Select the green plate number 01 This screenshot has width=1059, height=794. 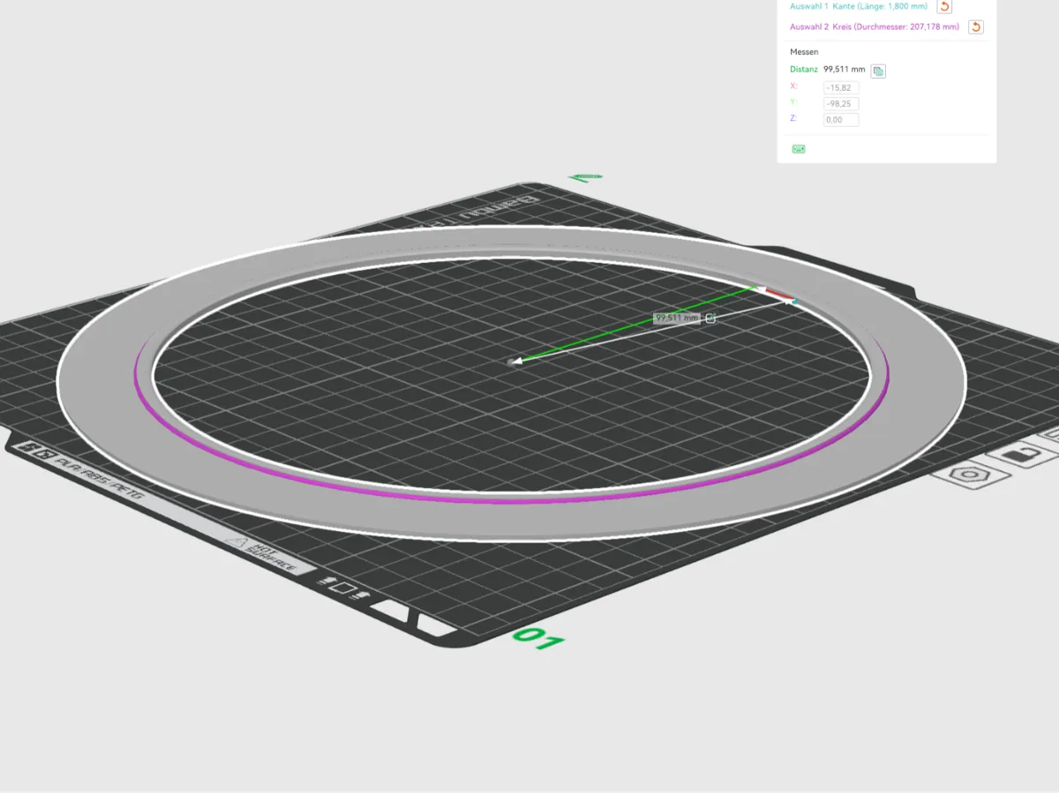(x=539, y=639)
